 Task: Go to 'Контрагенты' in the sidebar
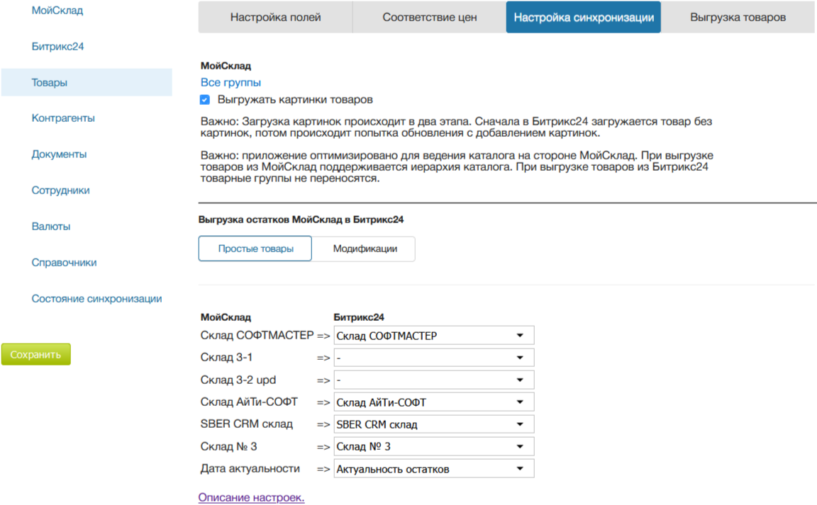point(63,118)
